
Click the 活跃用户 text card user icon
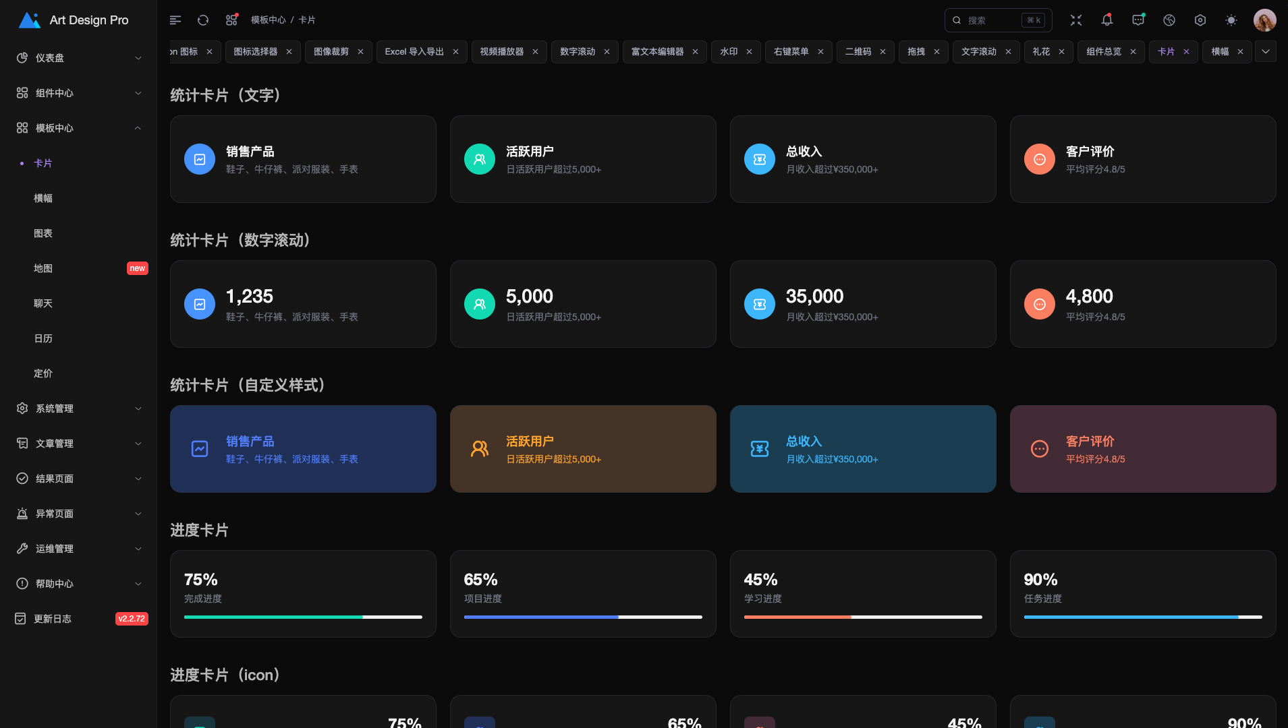pyautogui.click(x=480, y=159)
